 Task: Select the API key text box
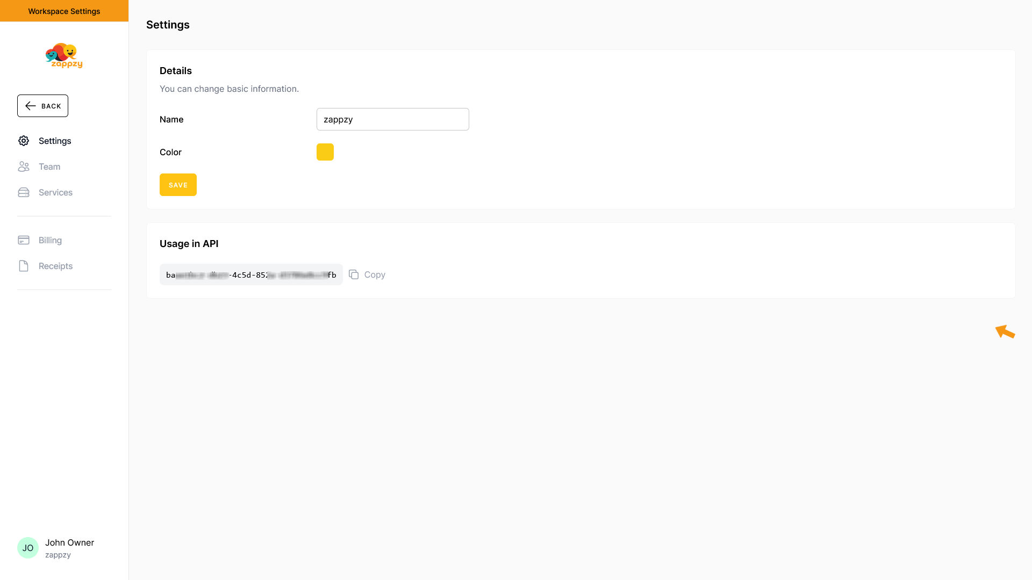251,274
